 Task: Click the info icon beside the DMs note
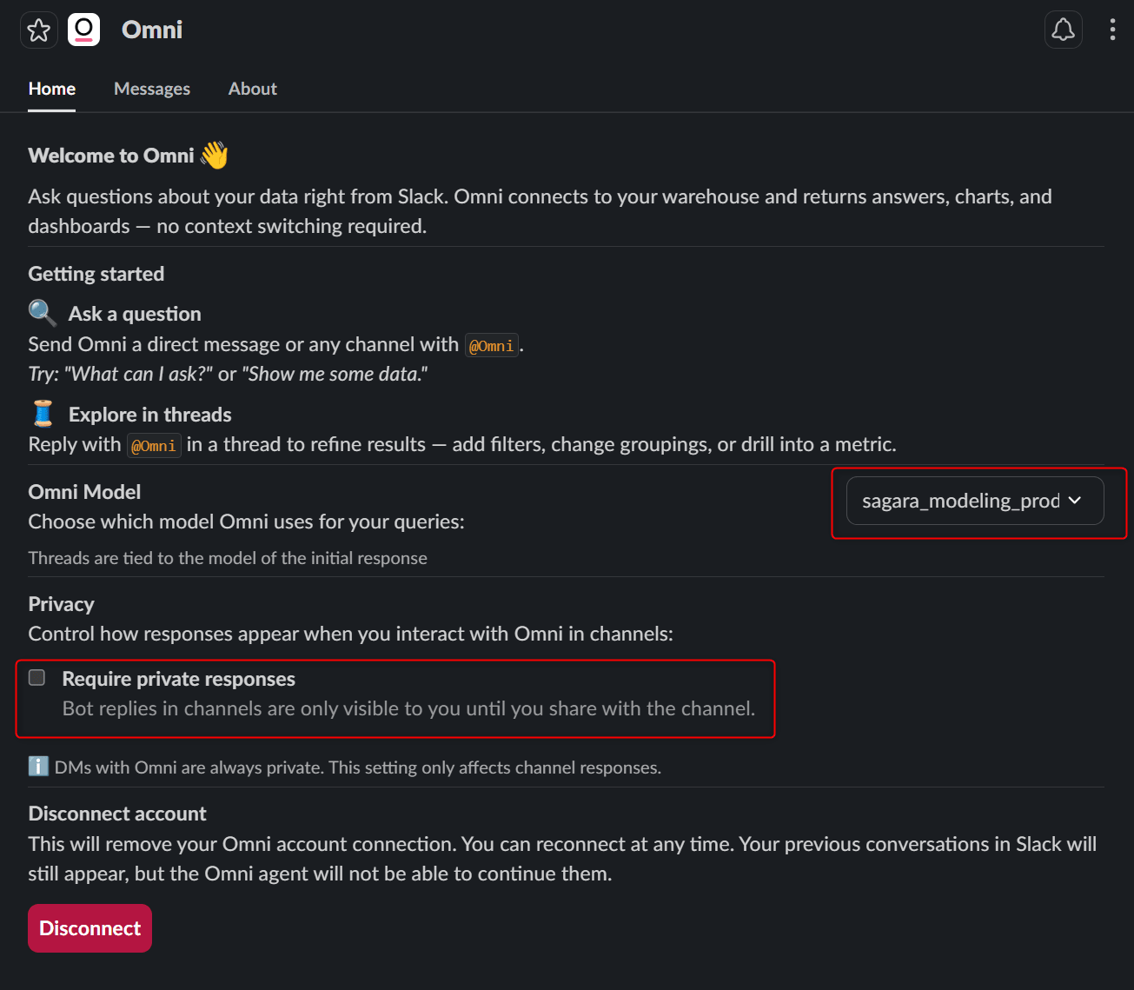pos(38,767)
